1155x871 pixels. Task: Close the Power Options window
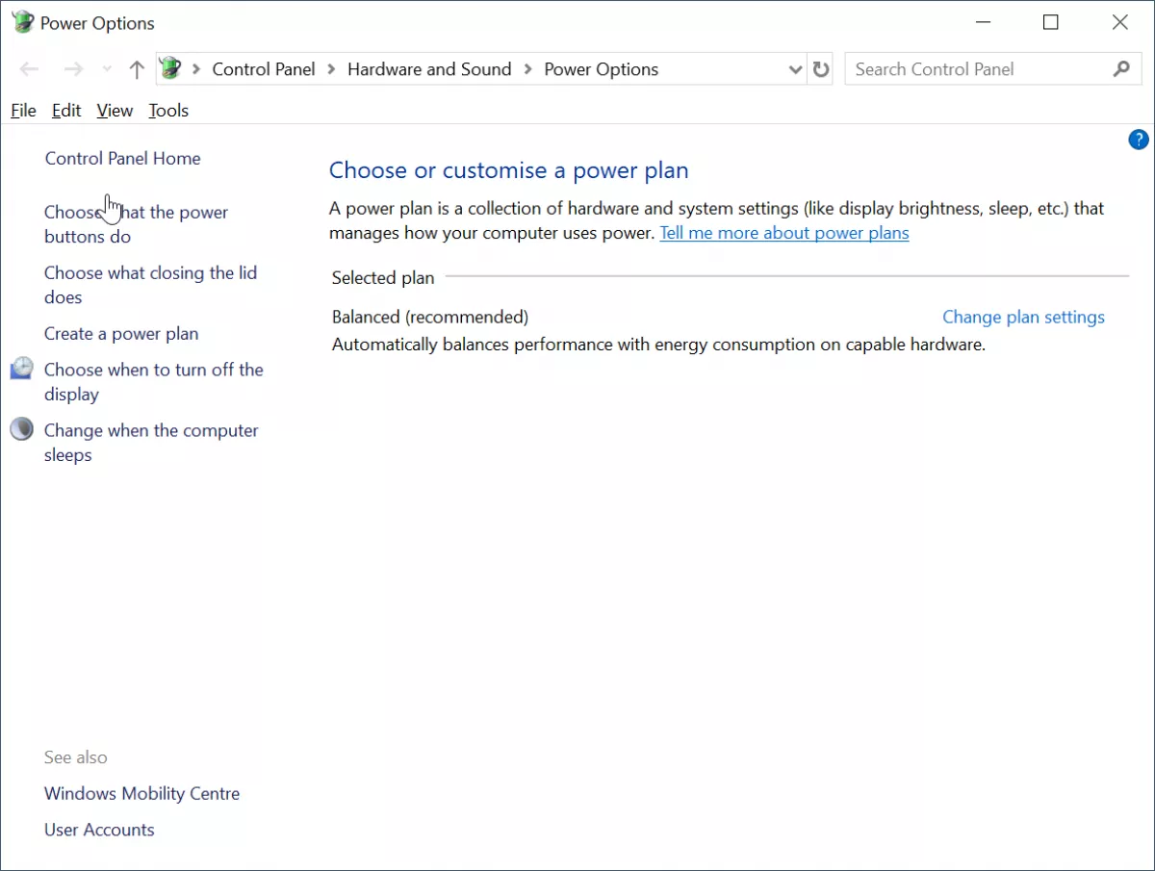click(x=1120, y=22)
